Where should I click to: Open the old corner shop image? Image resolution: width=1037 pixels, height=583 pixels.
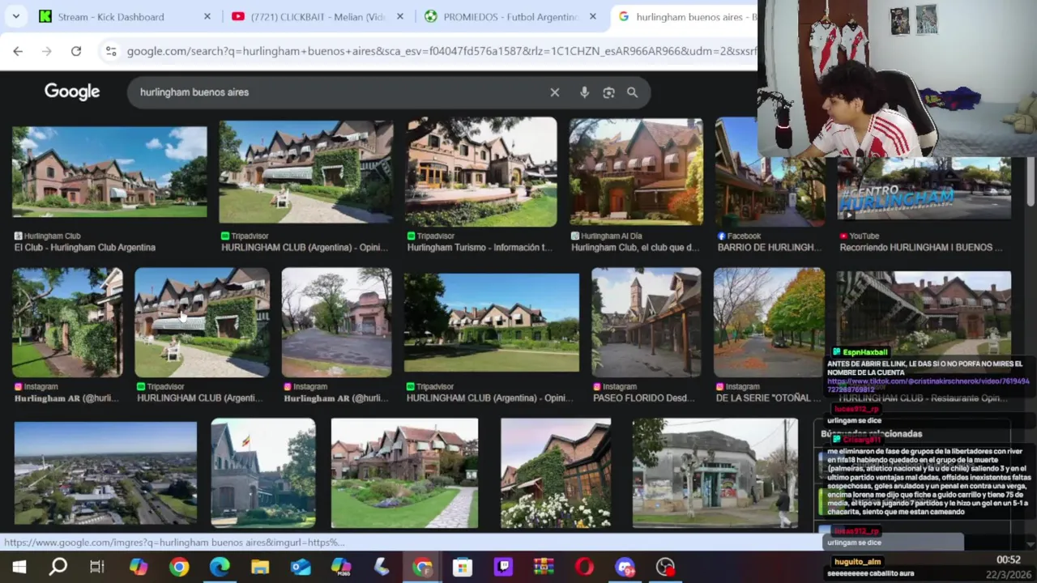pos(715,473)
